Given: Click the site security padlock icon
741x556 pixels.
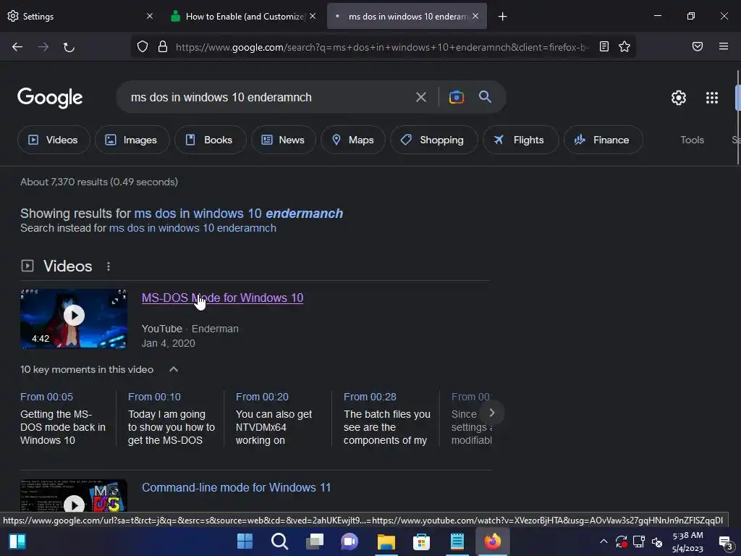Looking at the screenshot, I should coord(163,46).
